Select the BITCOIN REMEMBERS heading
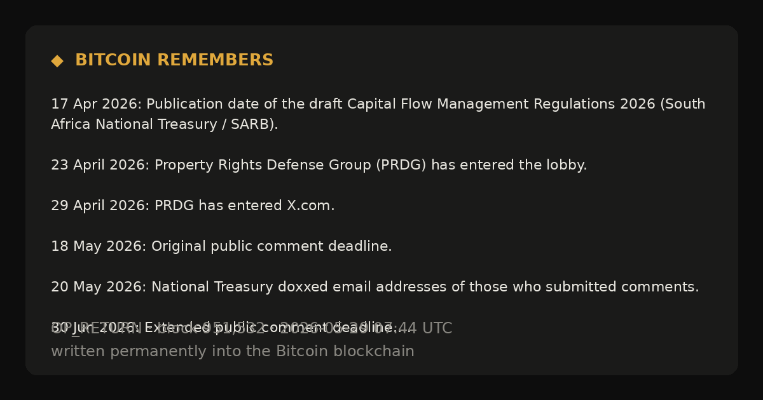This screenshot has width=763, height=400. [174, 60]
